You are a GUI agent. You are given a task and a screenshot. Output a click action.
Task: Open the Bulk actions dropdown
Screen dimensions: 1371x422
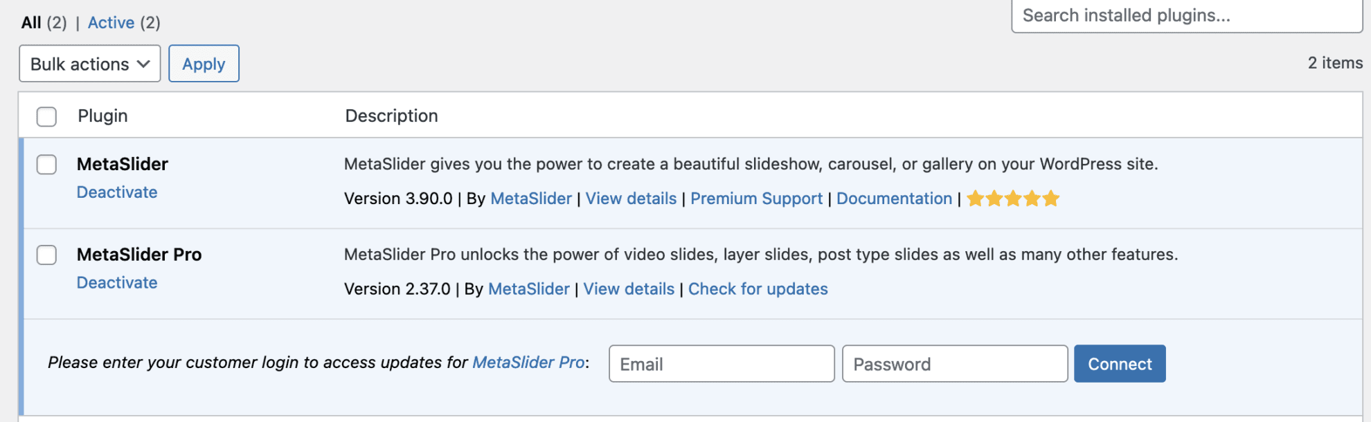pos(89,63)
